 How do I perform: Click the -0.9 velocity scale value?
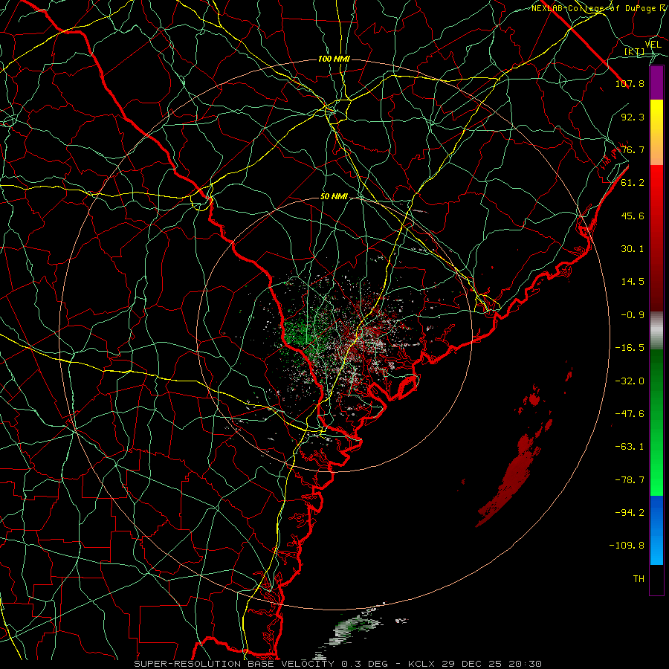coord(633,315)
